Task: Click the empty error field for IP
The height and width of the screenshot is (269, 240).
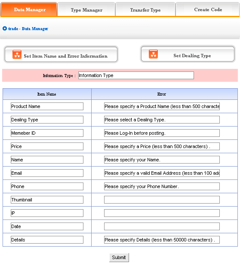Action: 162,213
